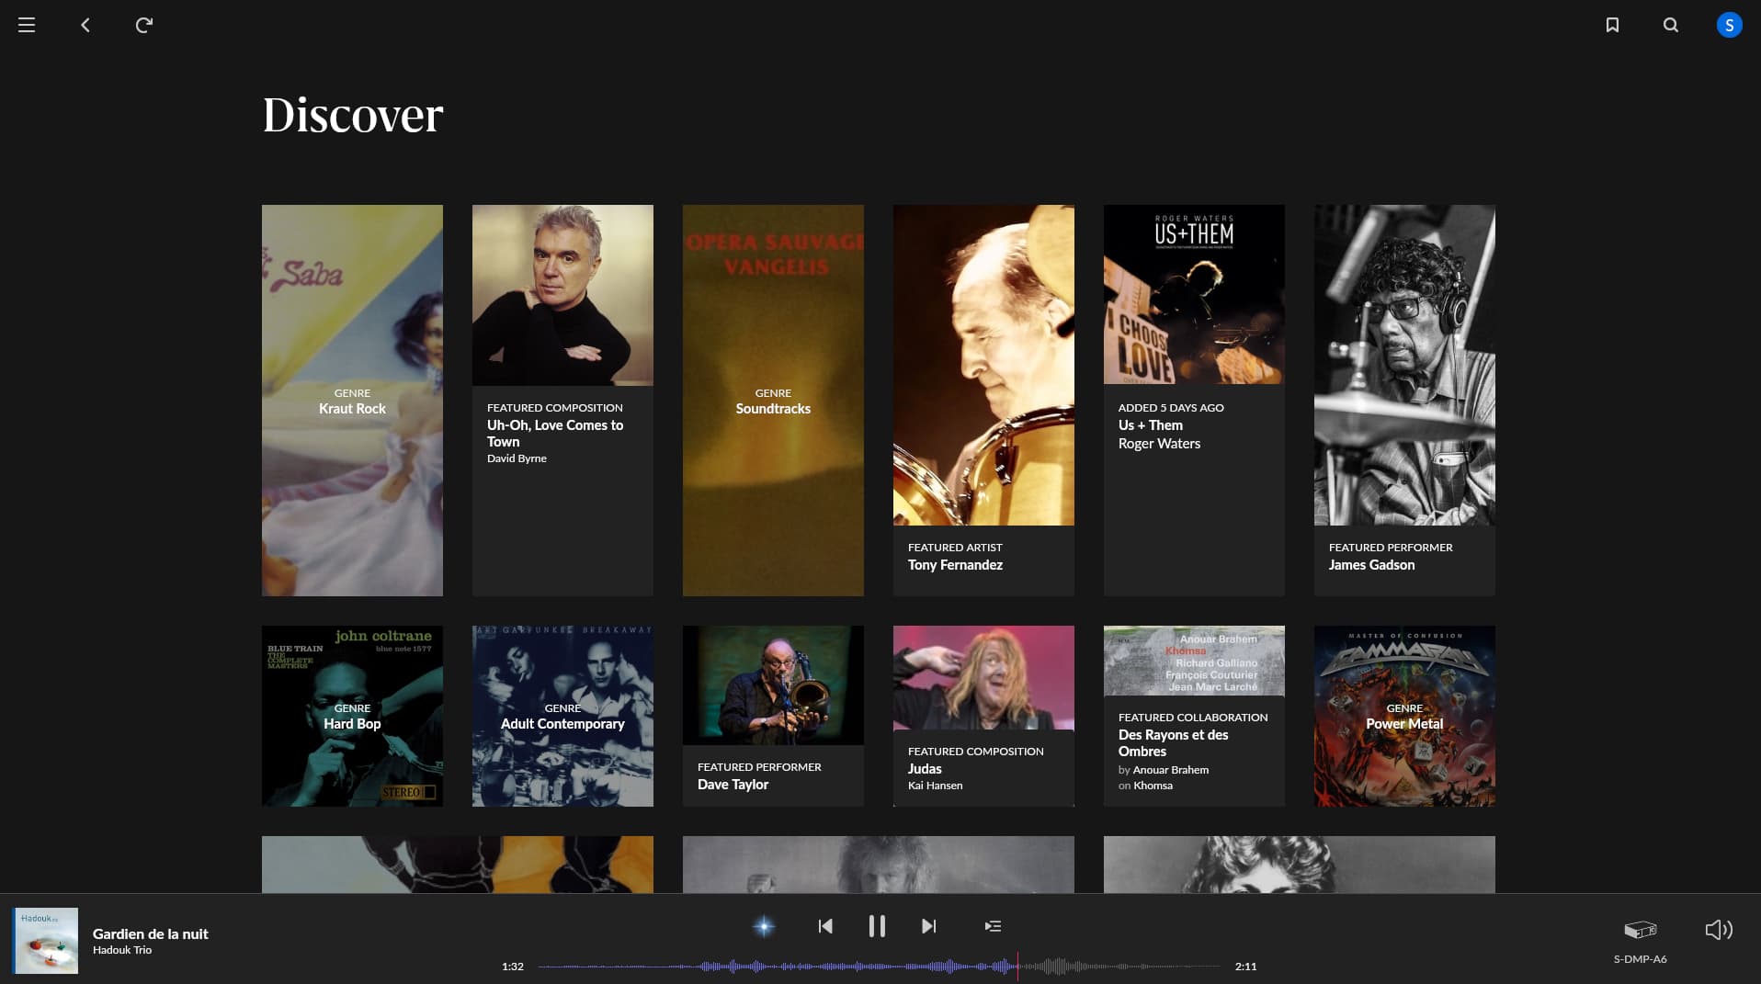Open the Kraut Rock genre card
The width and height of the screenshot is (1761, 984).
(352, 401)
